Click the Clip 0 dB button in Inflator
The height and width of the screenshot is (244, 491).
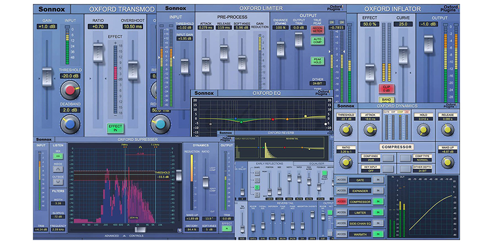click(x=385, y=89)
